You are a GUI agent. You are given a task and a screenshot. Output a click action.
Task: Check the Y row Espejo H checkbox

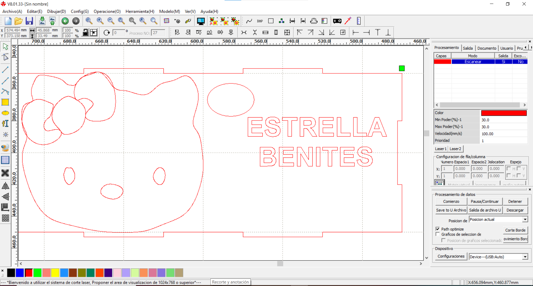[x=509, y=175]
